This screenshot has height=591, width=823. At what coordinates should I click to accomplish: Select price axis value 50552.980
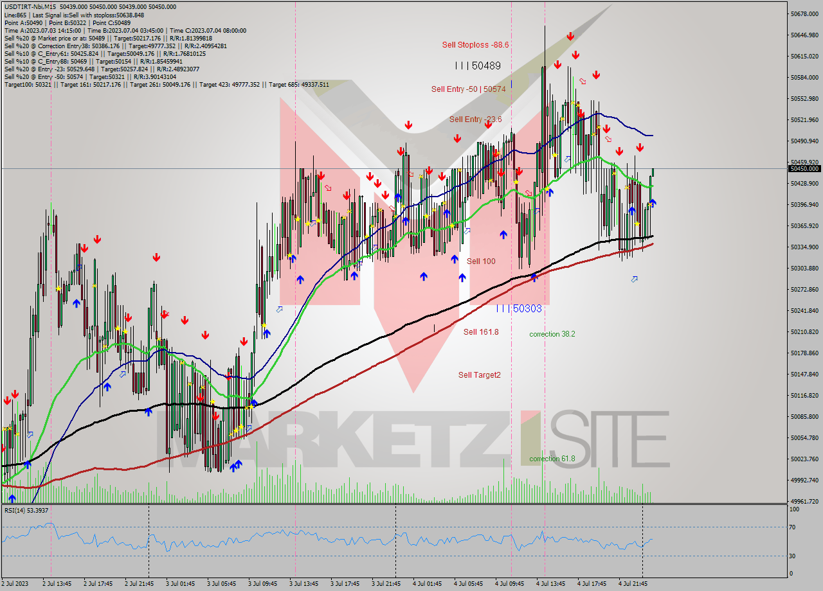coord(805,98)
